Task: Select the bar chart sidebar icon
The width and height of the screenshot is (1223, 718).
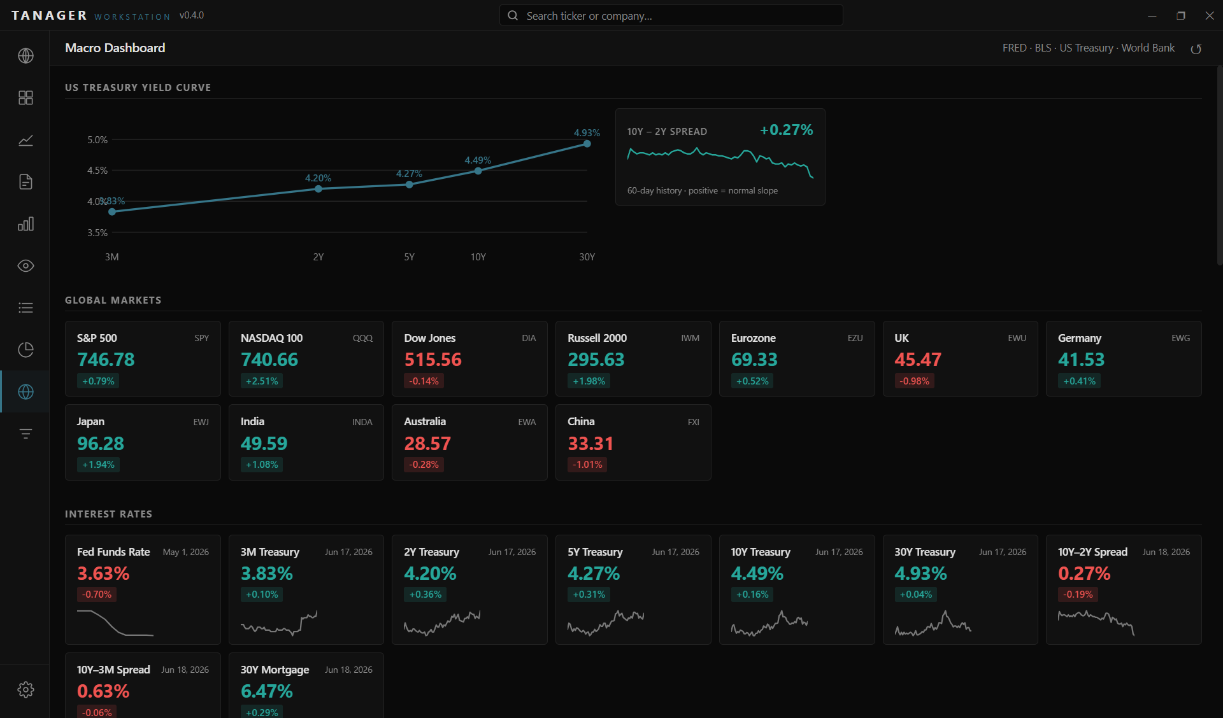Action: (x=25, y=224)
